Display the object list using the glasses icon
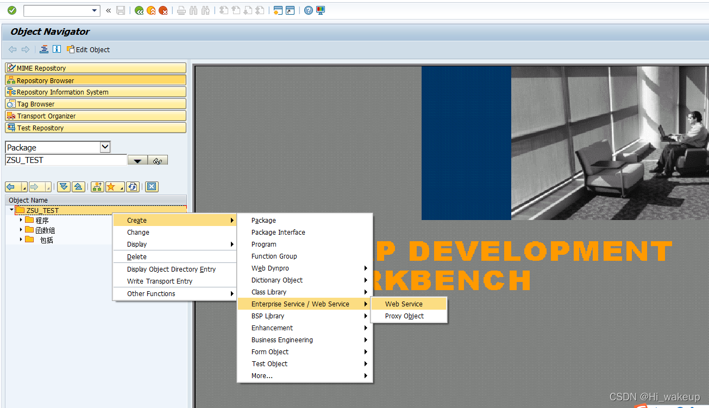 (158, 160)
